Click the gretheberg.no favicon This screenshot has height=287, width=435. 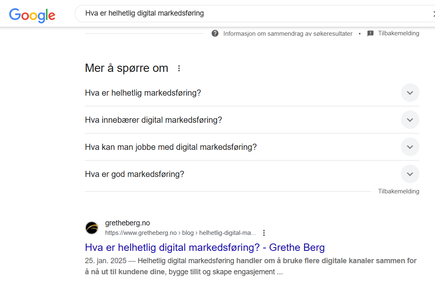point(92,228)
